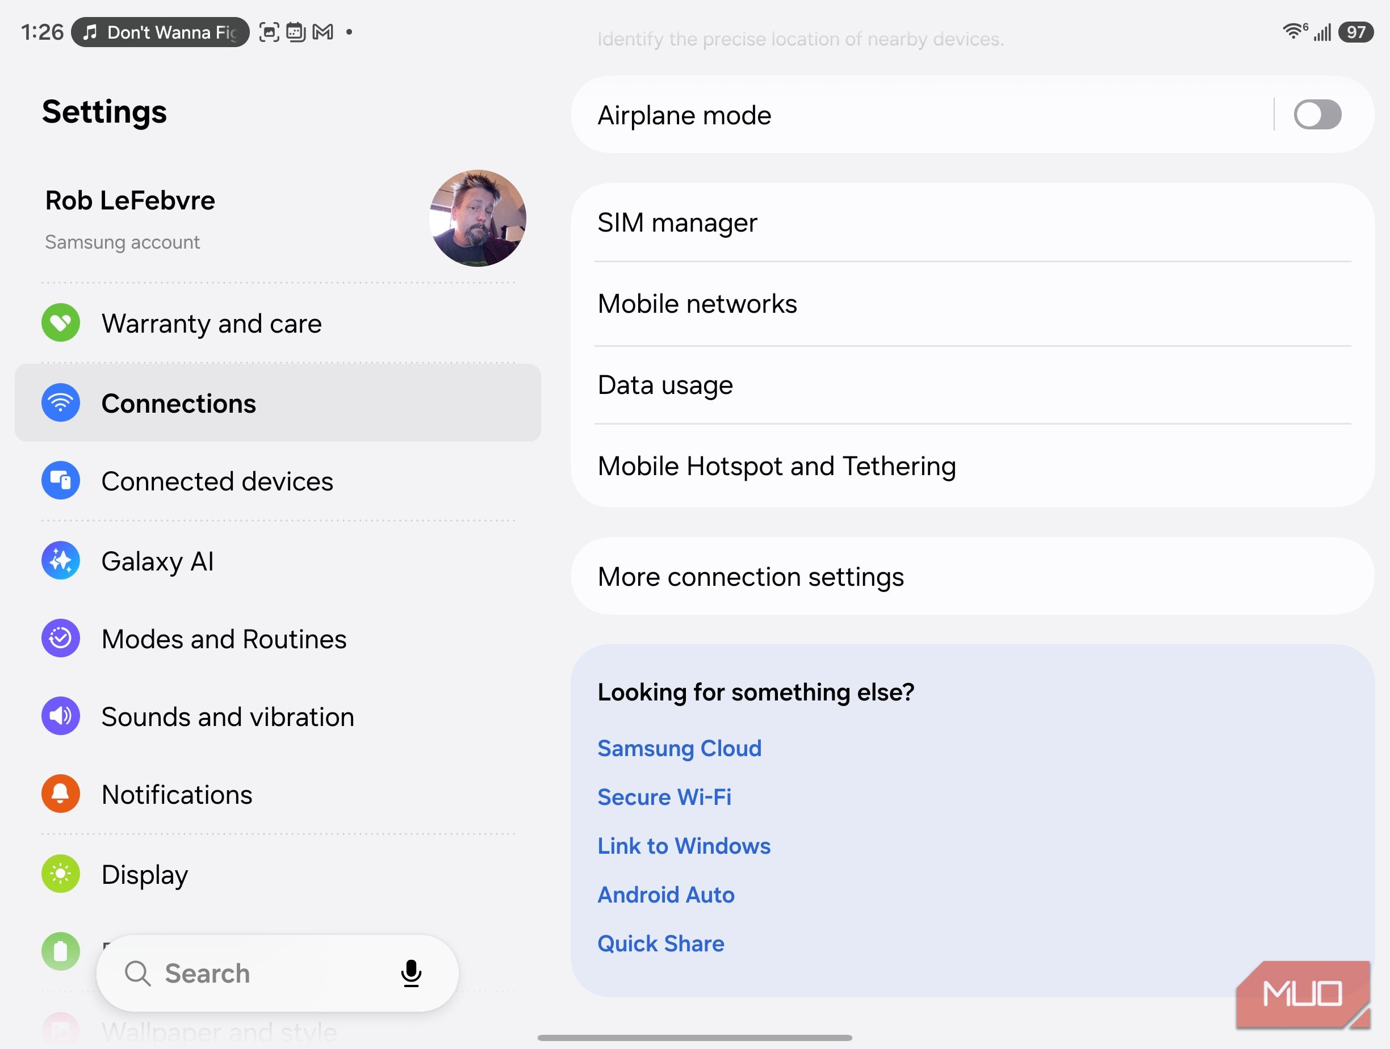Follow the Android Auto link
This screenshot has height=1049, width=1390.
[x=665, y=895]
